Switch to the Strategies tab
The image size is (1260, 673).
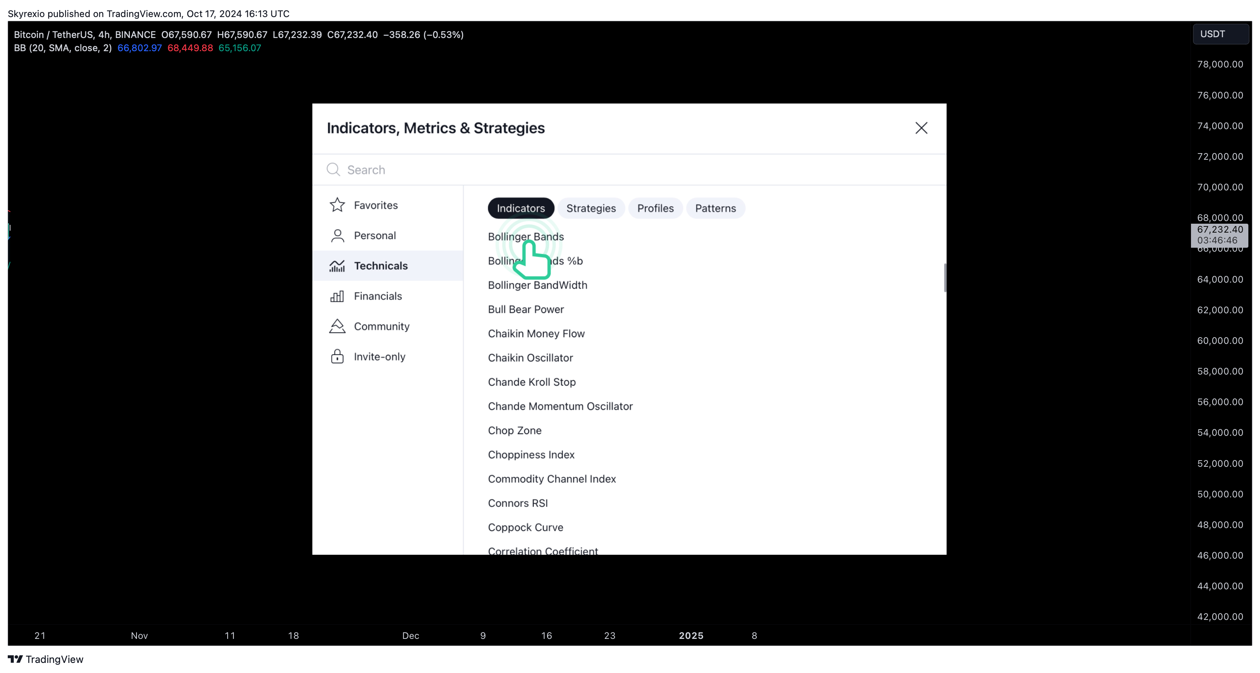(x=591, y=208)
